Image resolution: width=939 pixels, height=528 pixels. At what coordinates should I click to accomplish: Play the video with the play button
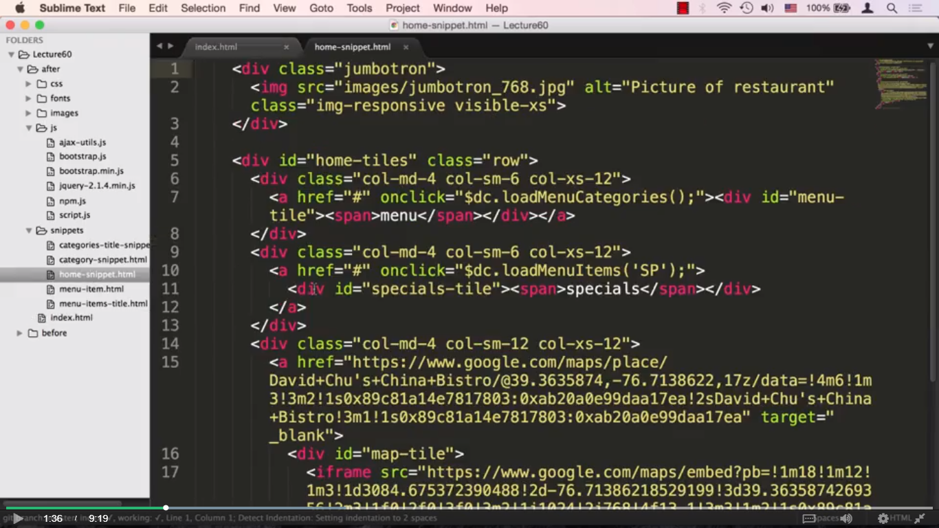[19, 518]
